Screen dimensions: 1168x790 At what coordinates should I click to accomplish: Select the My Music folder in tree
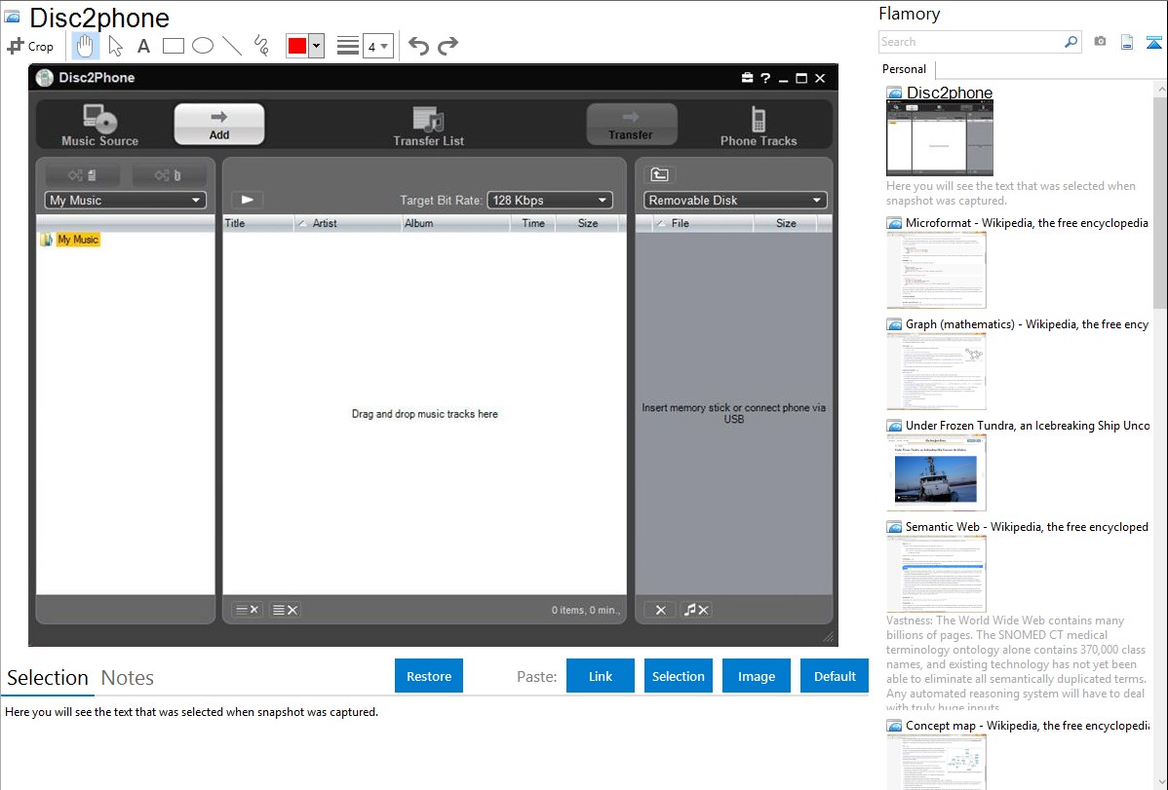pyautogui.click(x=78, y=240)
